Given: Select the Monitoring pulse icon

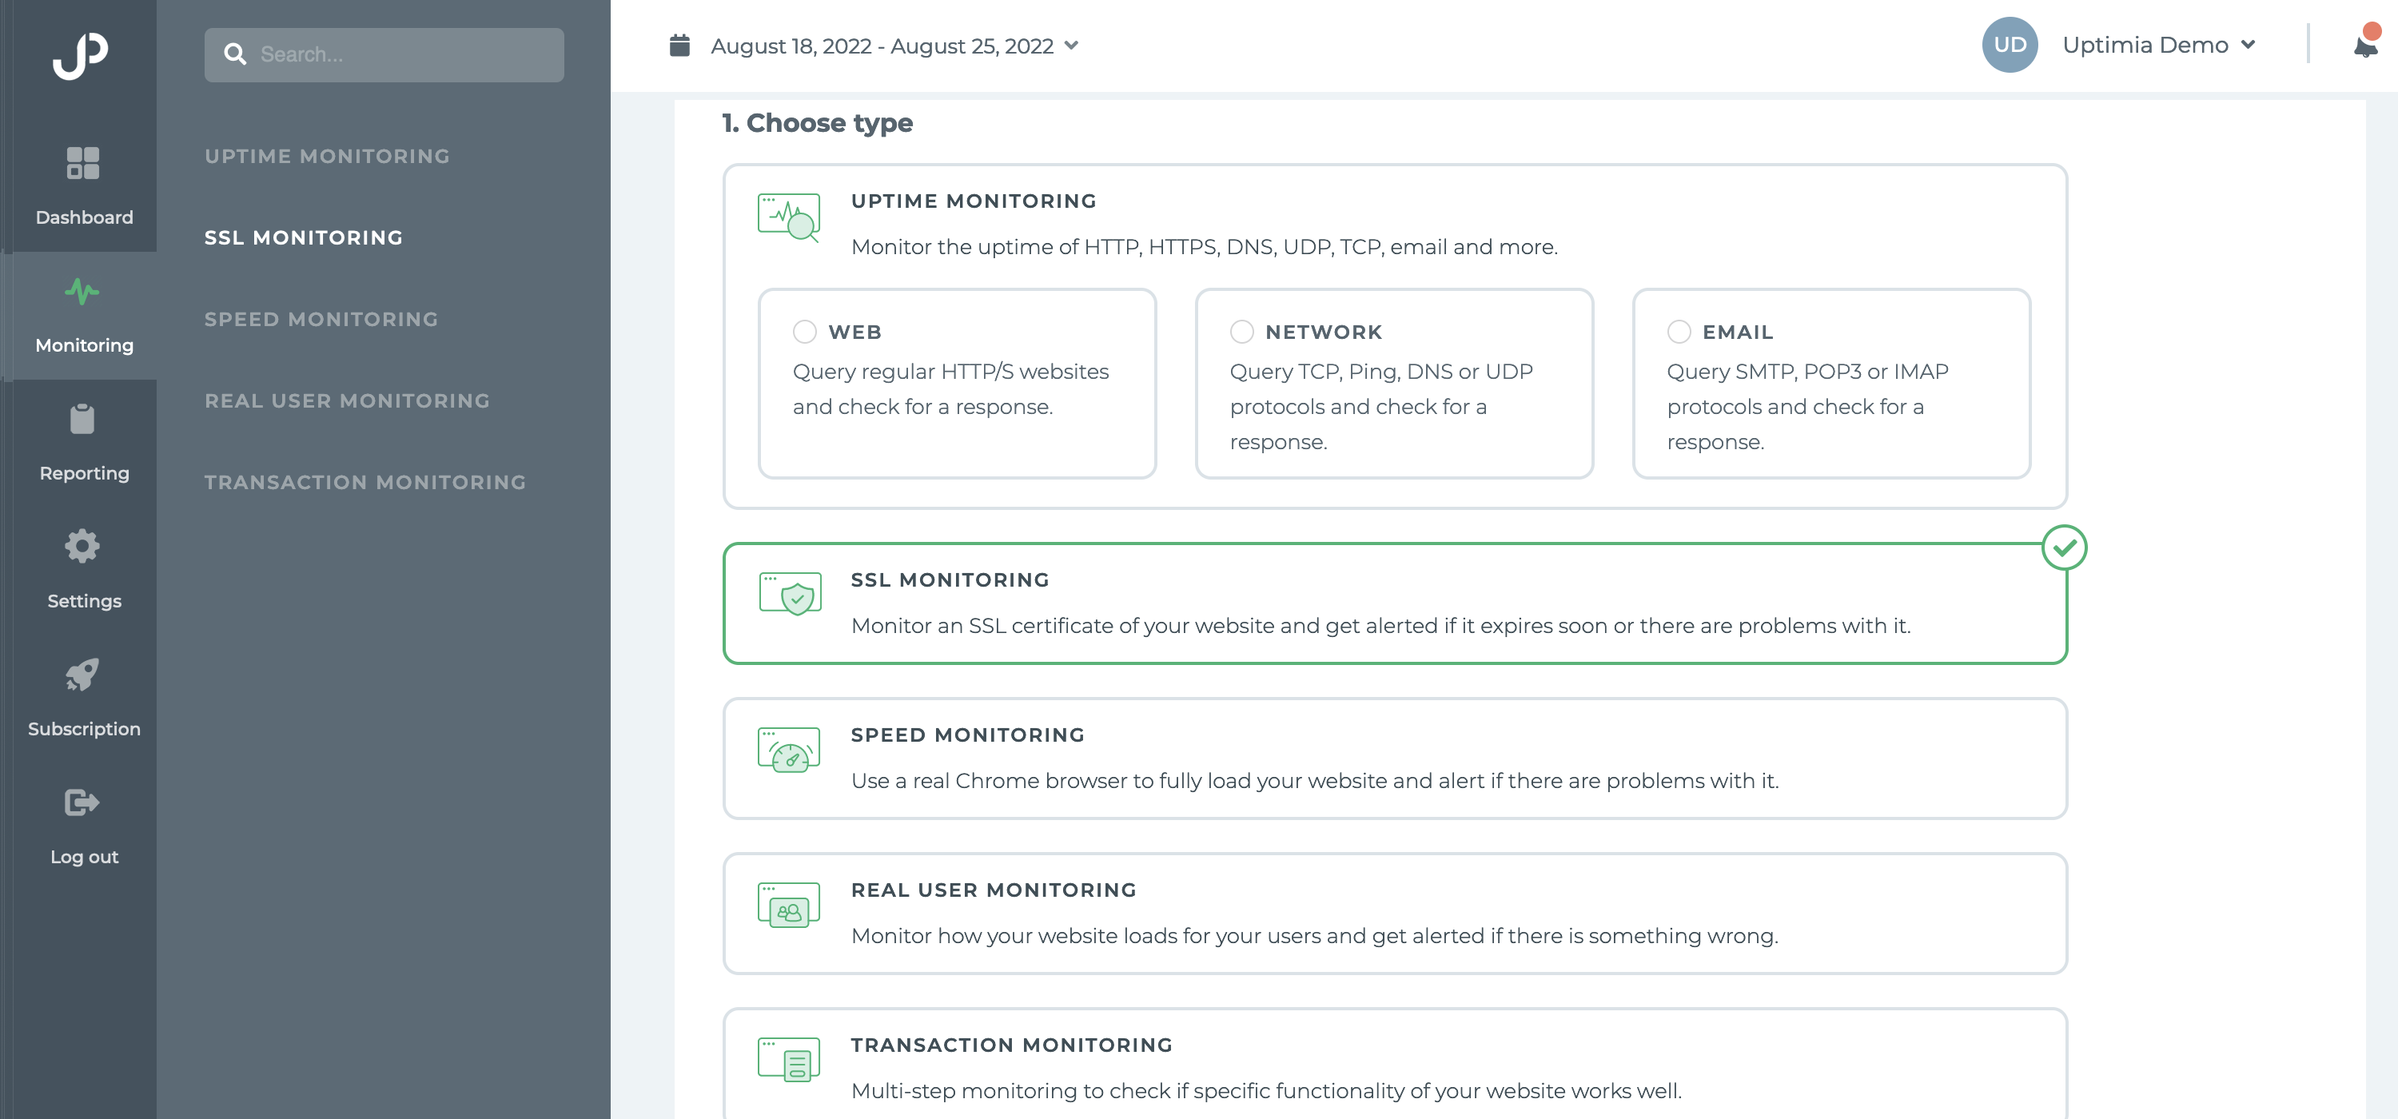Looking at the screenshot, I should click(x=82, y=292).
